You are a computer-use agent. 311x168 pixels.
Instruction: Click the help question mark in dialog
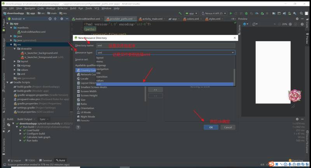78,127
